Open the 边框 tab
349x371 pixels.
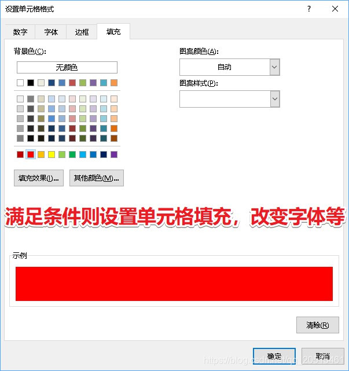coord(82,32)
